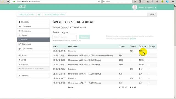The image size is (176, 99).
Task: Switch to Эксклюзивные туры tab
Action: click(x=54, y=15)
